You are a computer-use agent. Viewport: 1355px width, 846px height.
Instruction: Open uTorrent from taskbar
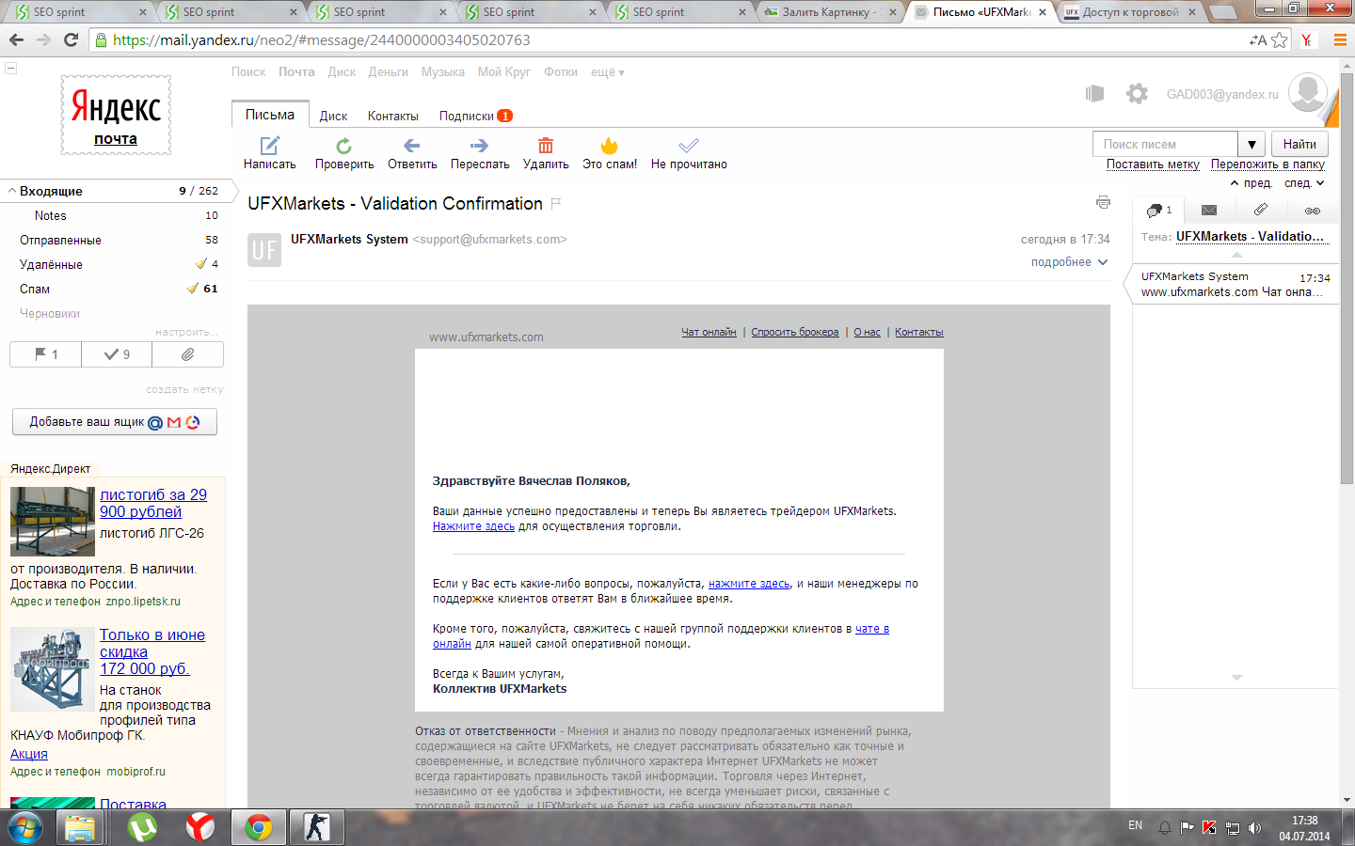coord(142,828)
